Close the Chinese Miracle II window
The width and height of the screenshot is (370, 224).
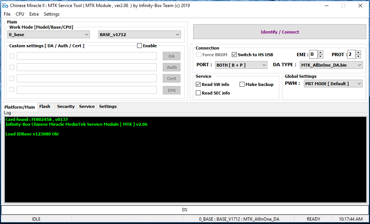click(x=360, y=6)
